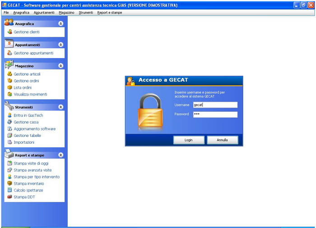
Task: Click the Login button
Action: tap(189, 140)
